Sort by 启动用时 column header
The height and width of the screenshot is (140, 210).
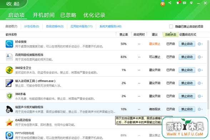coord(139,35)
